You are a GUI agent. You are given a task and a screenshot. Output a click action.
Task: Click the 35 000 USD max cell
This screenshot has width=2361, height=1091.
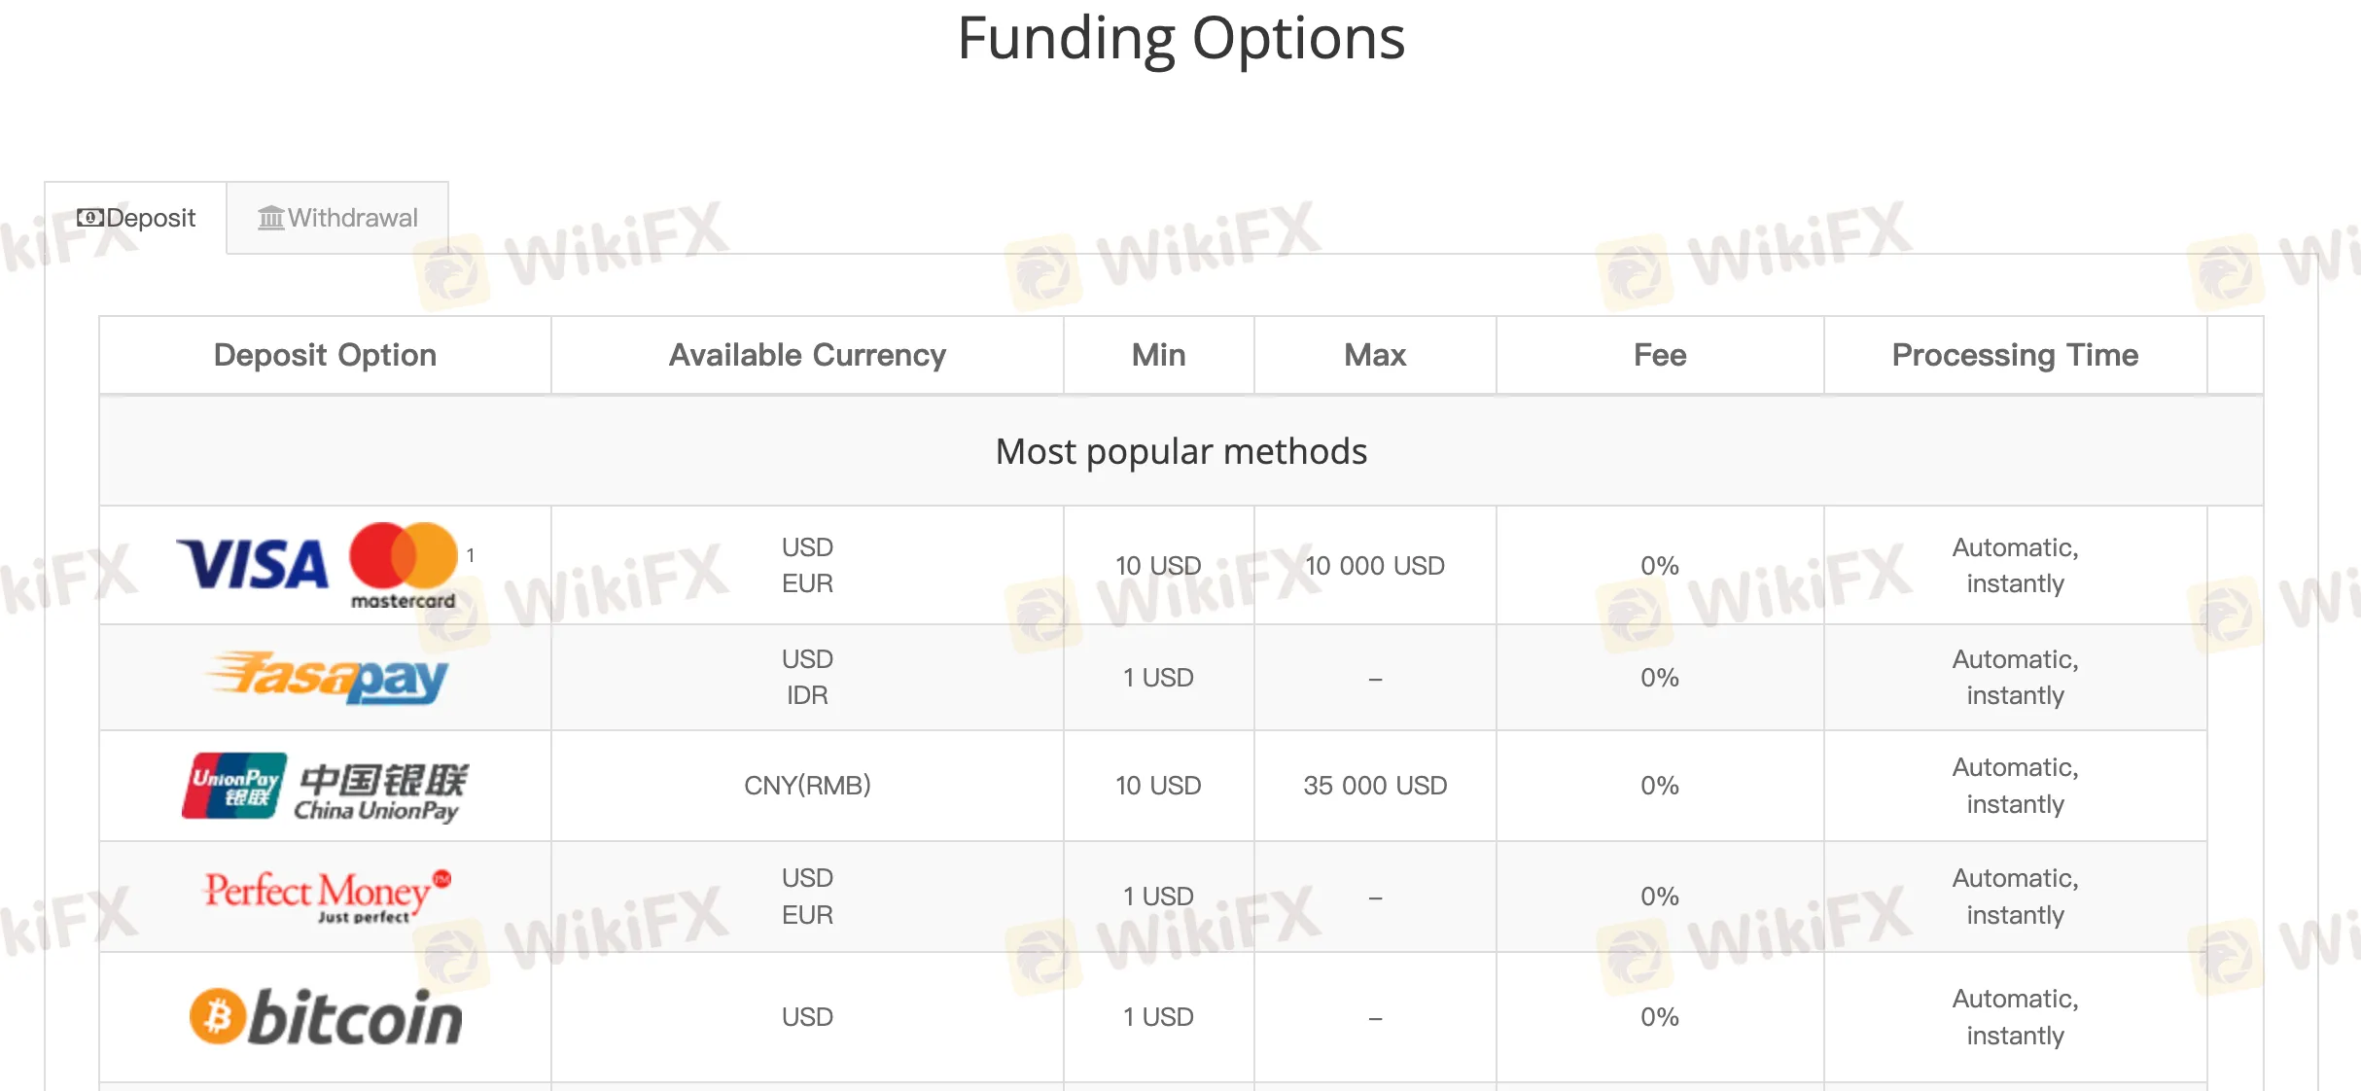coord(1375,786)
